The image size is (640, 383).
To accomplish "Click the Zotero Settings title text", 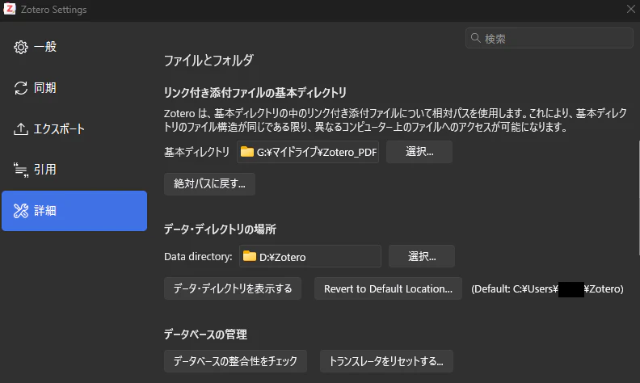I will point(54,10).
